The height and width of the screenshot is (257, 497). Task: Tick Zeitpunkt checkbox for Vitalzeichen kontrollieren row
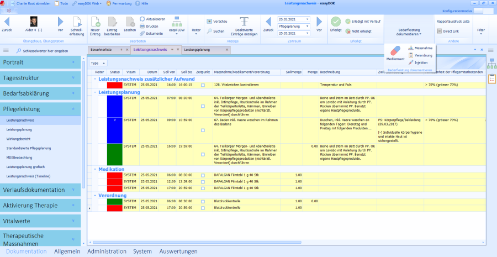[203, 85]
